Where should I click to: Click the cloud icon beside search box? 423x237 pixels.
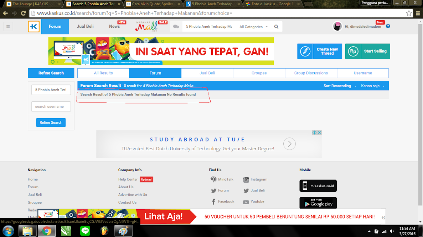point(176,26)
